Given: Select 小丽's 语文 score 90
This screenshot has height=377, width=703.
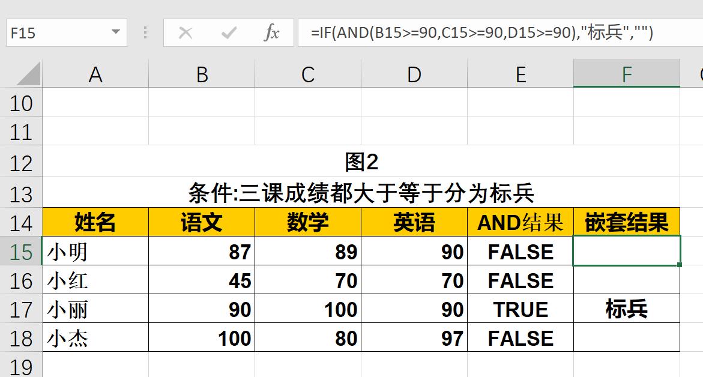Looking at the screenshot, I should click(202, 309).
